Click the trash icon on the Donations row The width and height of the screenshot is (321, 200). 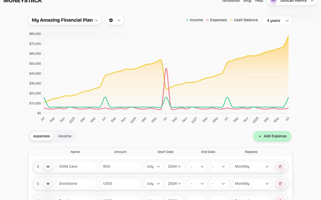pos(280,184)
